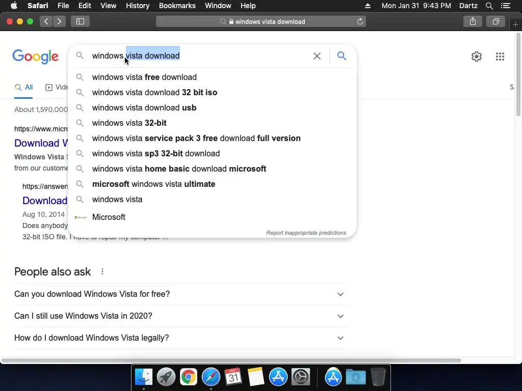
Task: Expand 'Can you download Windows Vista for free?'
Action: point(180,294)
